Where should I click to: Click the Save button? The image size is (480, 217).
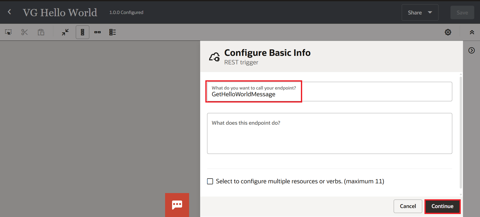point(462,12)
